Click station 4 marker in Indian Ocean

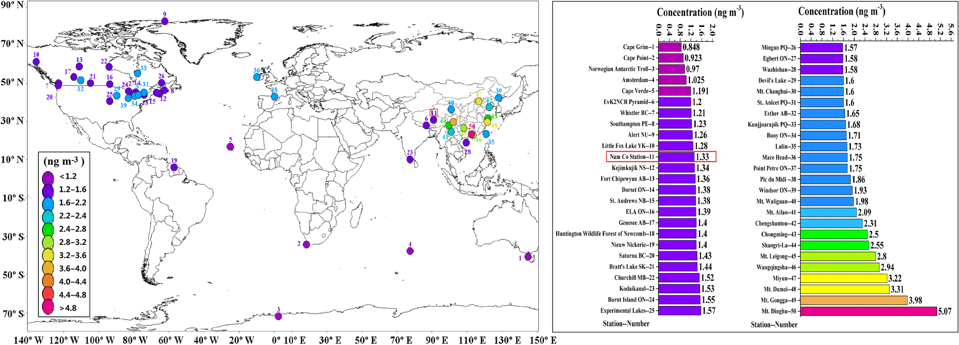[410, 251]
